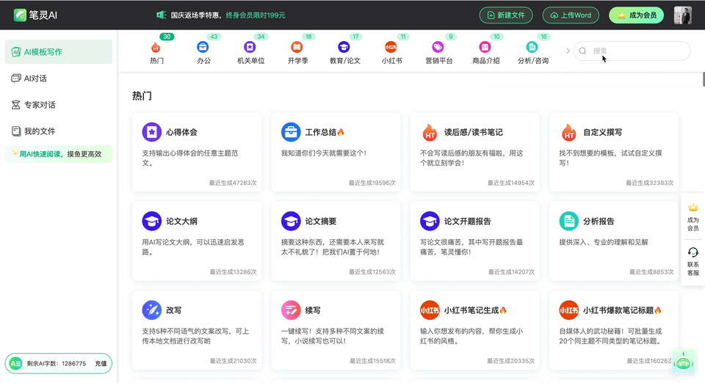Screen dimensions: 705x383
Task: Open the 营销平台 category tab
Action: 438,51
